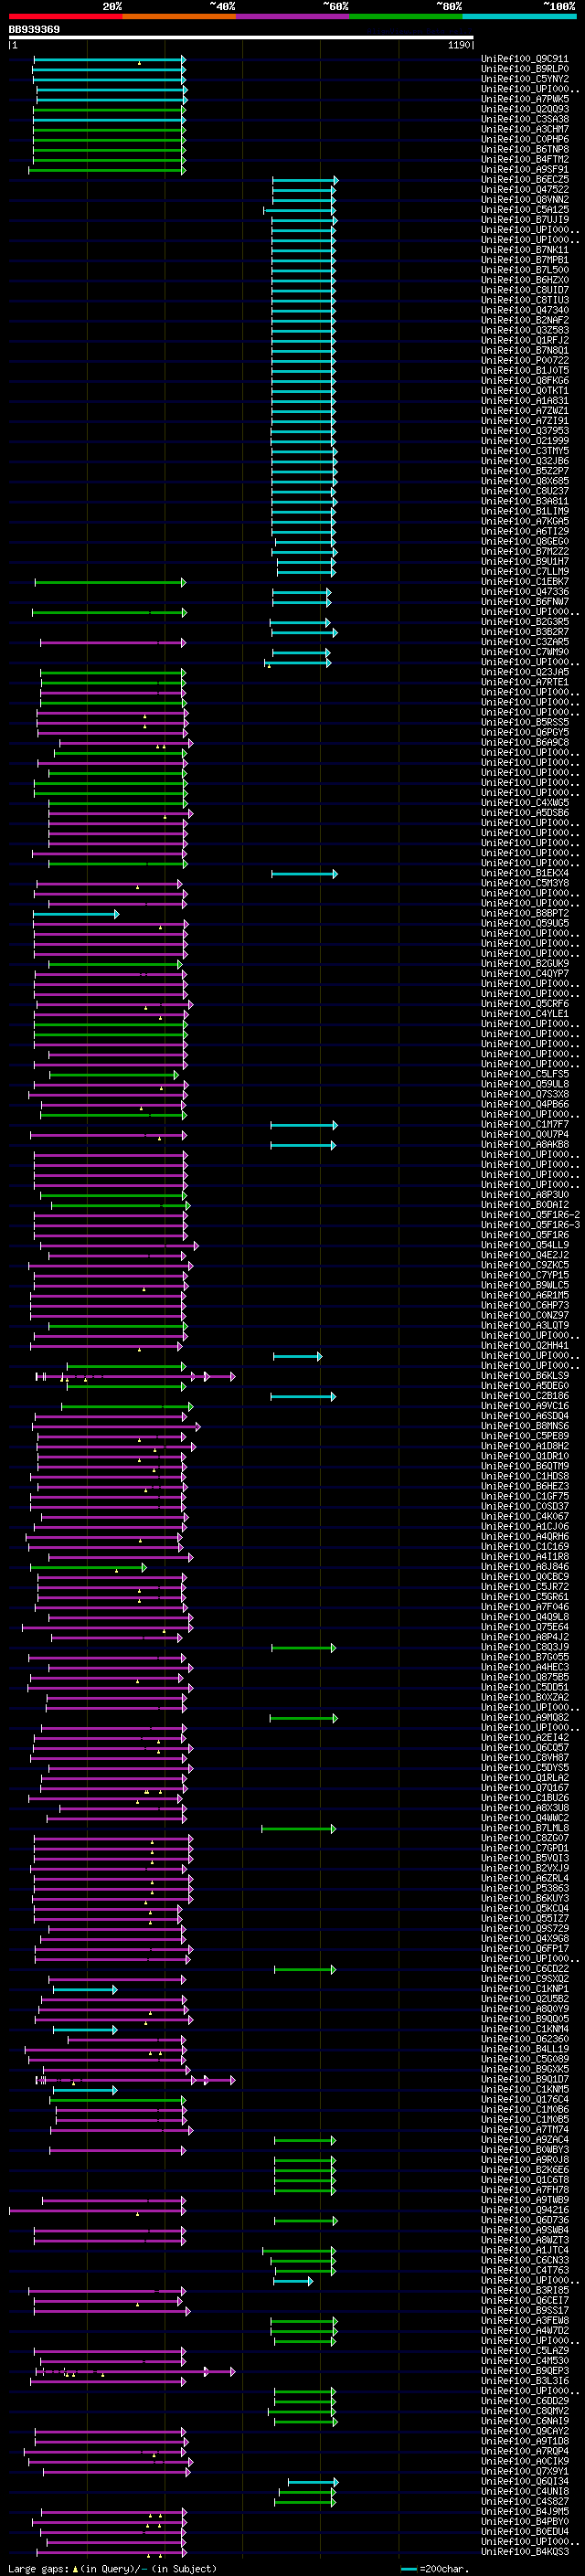
Task: Click the cyan alignment bar for UniRef100_B6EC25
Action: 305,180
